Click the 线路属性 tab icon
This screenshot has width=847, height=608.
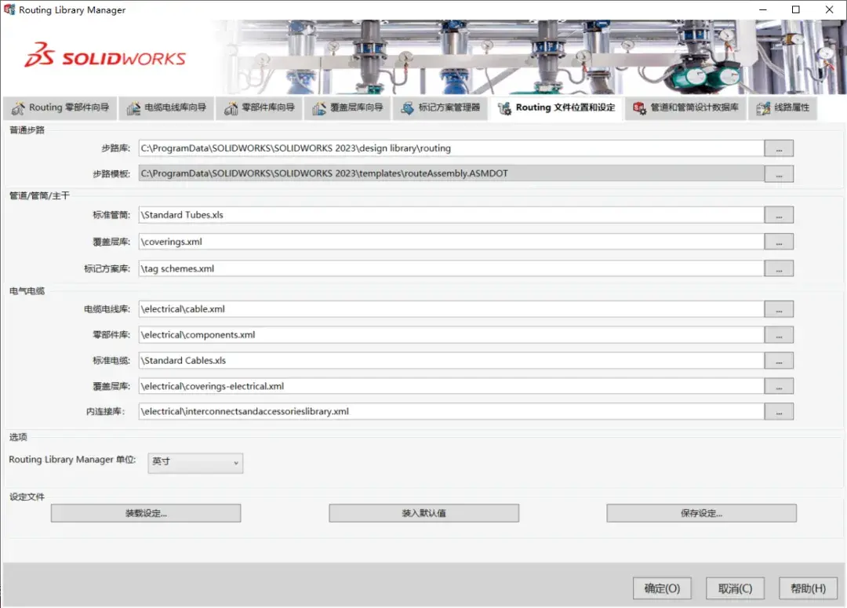(763, 108)
